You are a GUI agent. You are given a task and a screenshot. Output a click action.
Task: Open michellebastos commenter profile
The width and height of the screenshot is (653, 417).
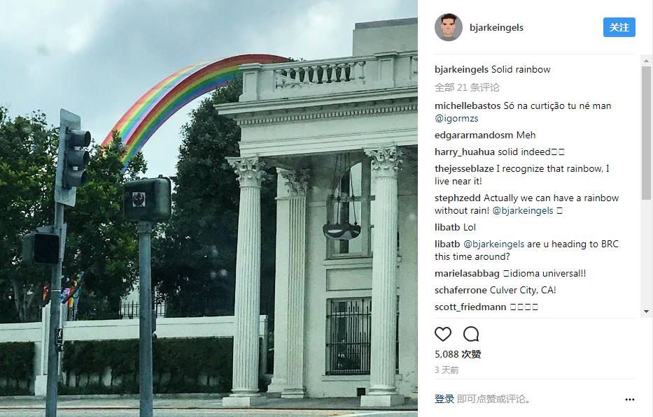tap(468, 105)
